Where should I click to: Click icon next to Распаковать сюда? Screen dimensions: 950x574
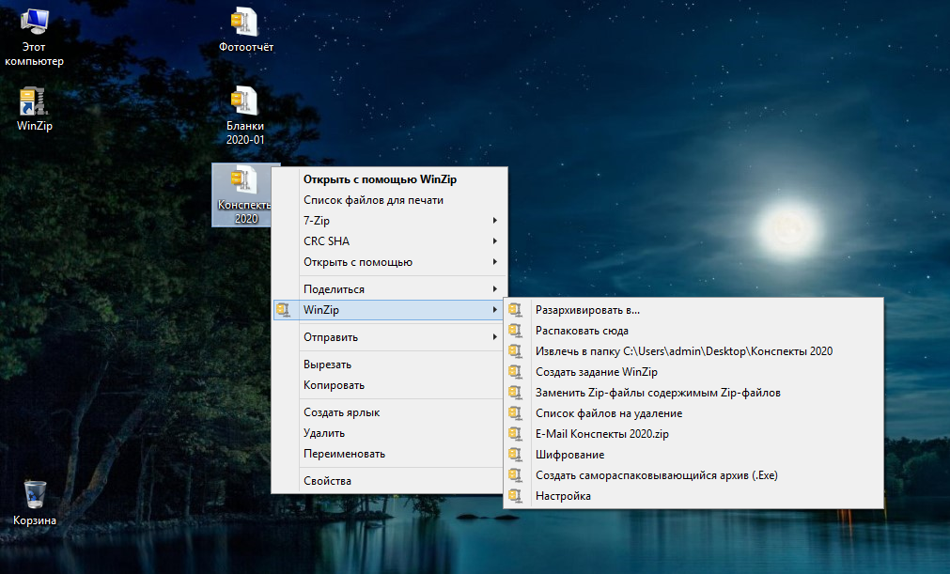click(515, 331)
